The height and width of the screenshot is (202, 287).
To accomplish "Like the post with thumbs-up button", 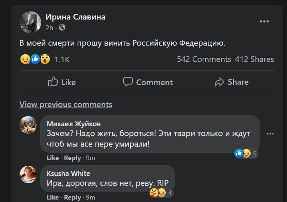I will pos(62,82).
